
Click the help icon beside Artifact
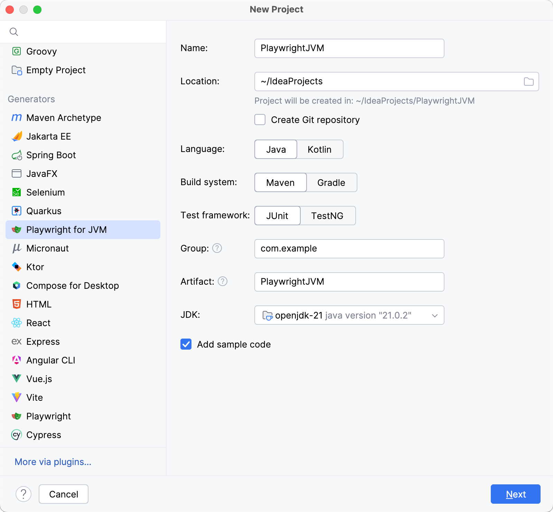point(223,282)
